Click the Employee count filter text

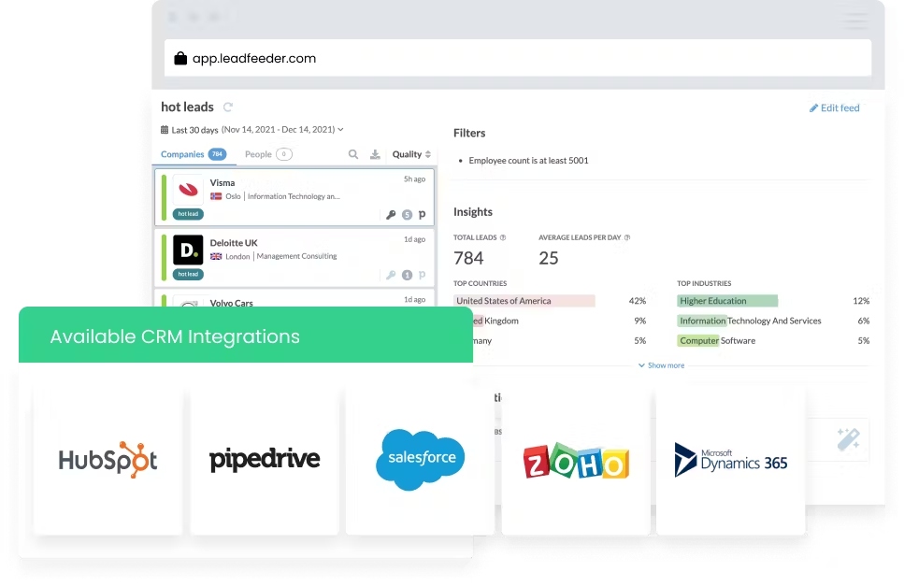point(529,160)
